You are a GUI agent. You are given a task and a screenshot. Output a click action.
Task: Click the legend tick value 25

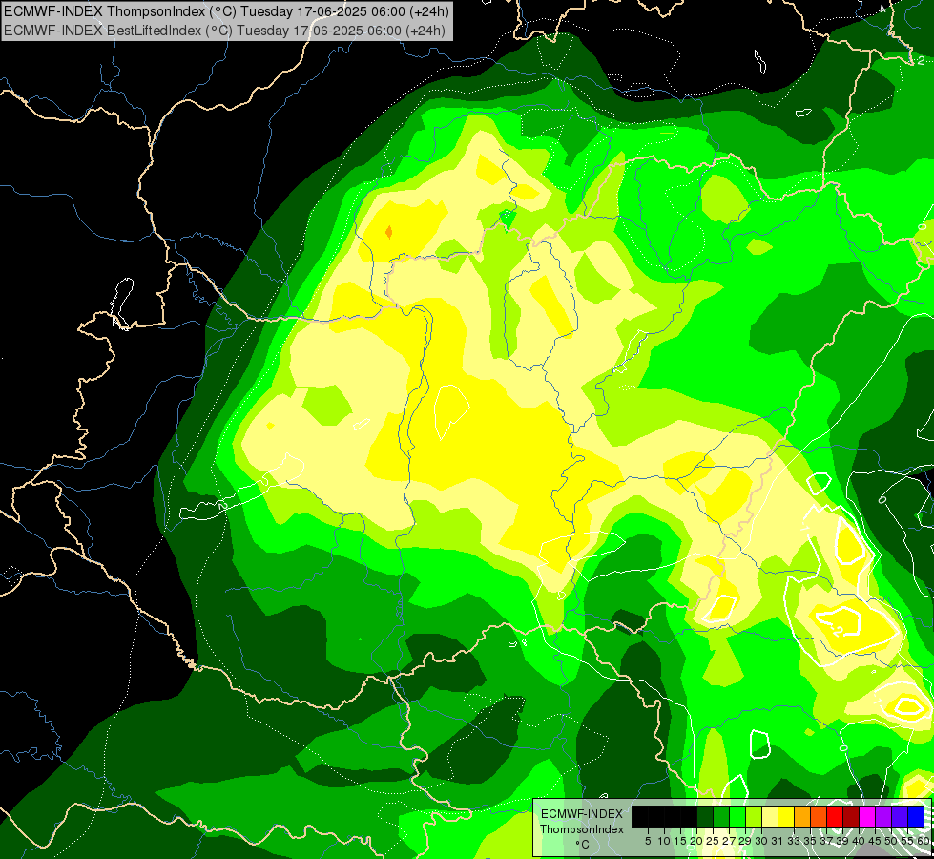[713, 841]
